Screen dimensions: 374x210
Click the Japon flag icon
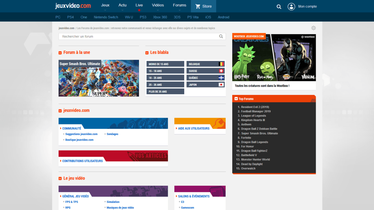pos(221,85)
